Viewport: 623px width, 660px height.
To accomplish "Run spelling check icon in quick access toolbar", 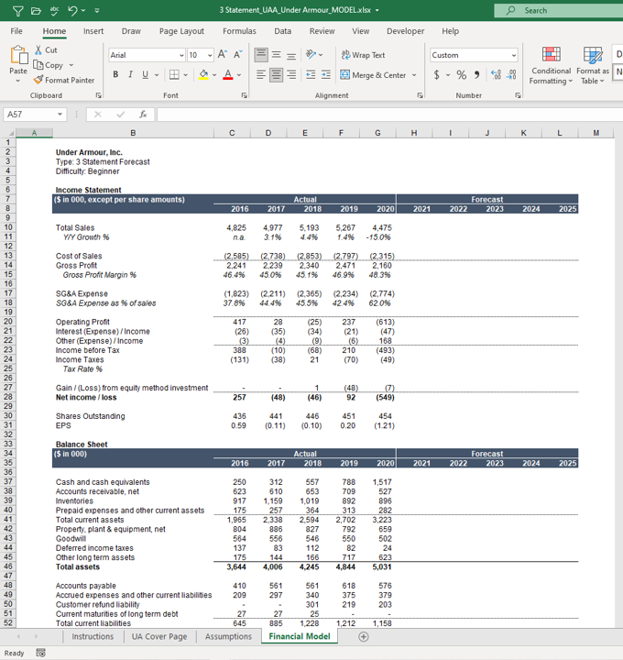I will 54,10.
